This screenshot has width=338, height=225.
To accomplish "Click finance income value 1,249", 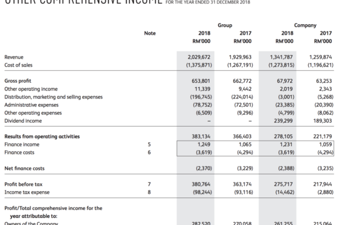I will (204, 145).
